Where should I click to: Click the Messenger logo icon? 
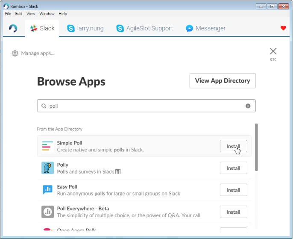pos(189,28)
